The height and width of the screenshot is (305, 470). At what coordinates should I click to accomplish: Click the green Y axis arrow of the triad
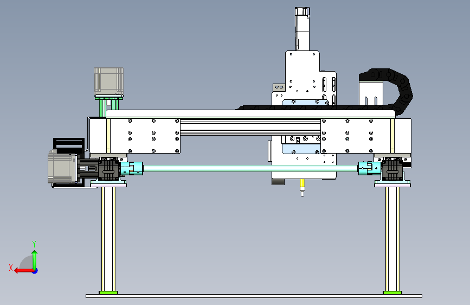[x=35, y=259]
